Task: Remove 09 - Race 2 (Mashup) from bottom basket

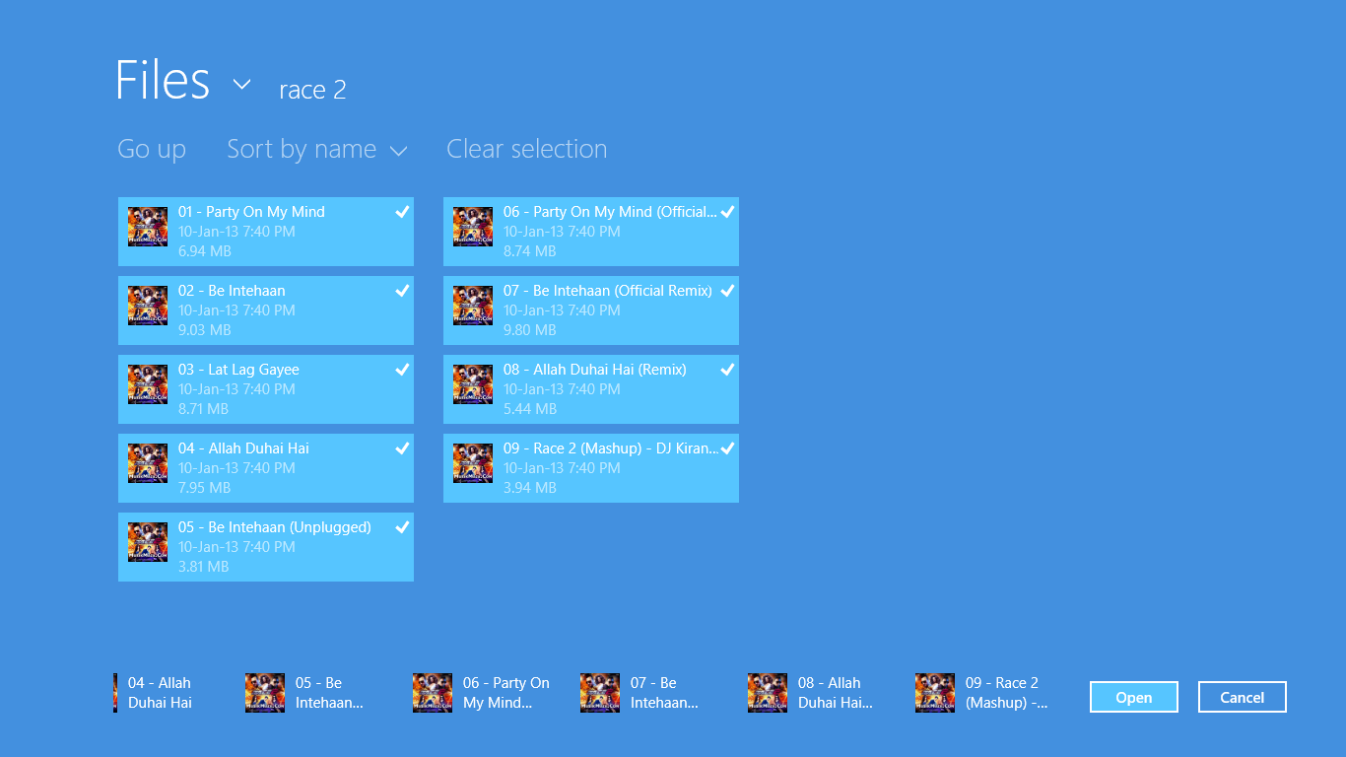Action: [935, 693]
